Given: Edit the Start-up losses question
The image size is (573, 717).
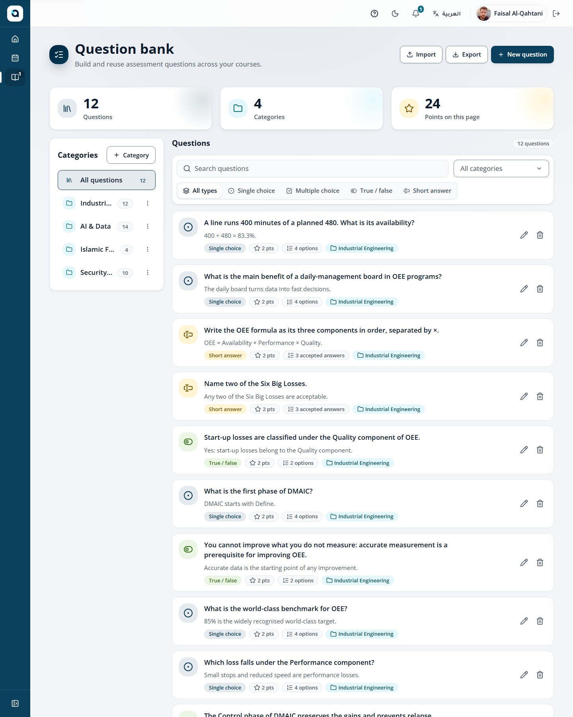Looking at the screenshot, I should (524, 450).
